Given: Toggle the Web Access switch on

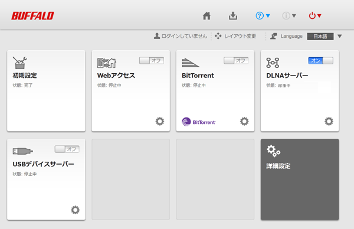Looking at the screenshot, I should (152, 61).
